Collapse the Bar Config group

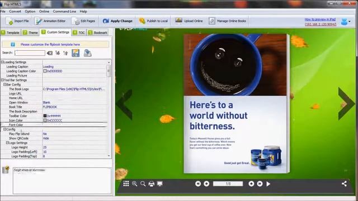pyautogui.click(x=4, y=84)
